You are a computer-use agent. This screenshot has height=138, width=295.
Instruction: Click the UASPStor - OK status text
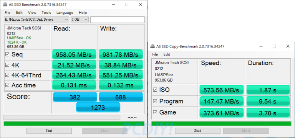tap(19, 38)
